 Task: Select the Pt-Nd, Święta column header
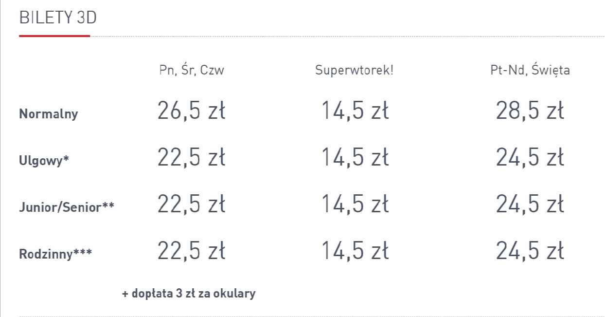point(530,70)
